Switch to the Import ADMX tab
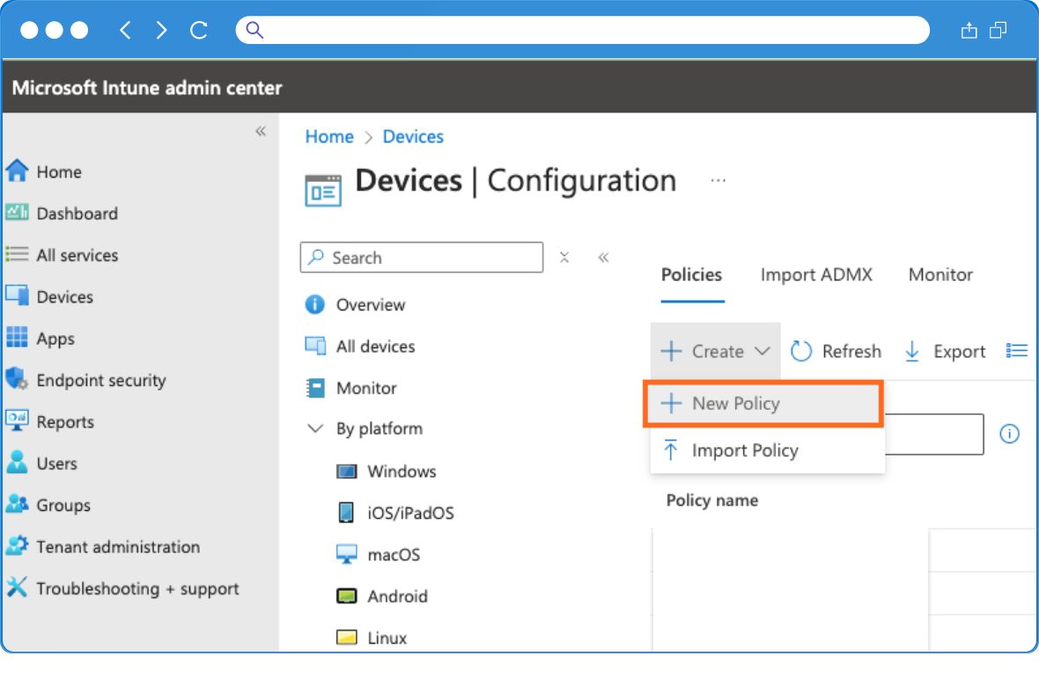This screenshot has height=693, width=1039. pos(814,275)
